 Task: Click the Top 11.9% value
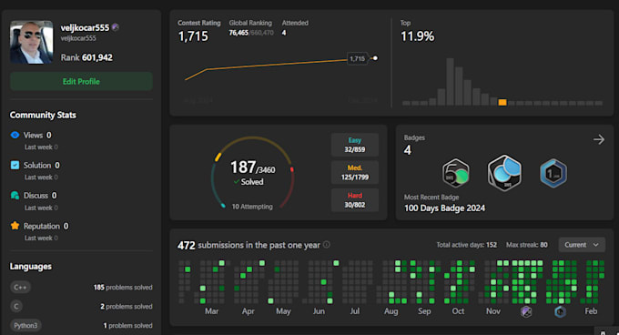417,36
